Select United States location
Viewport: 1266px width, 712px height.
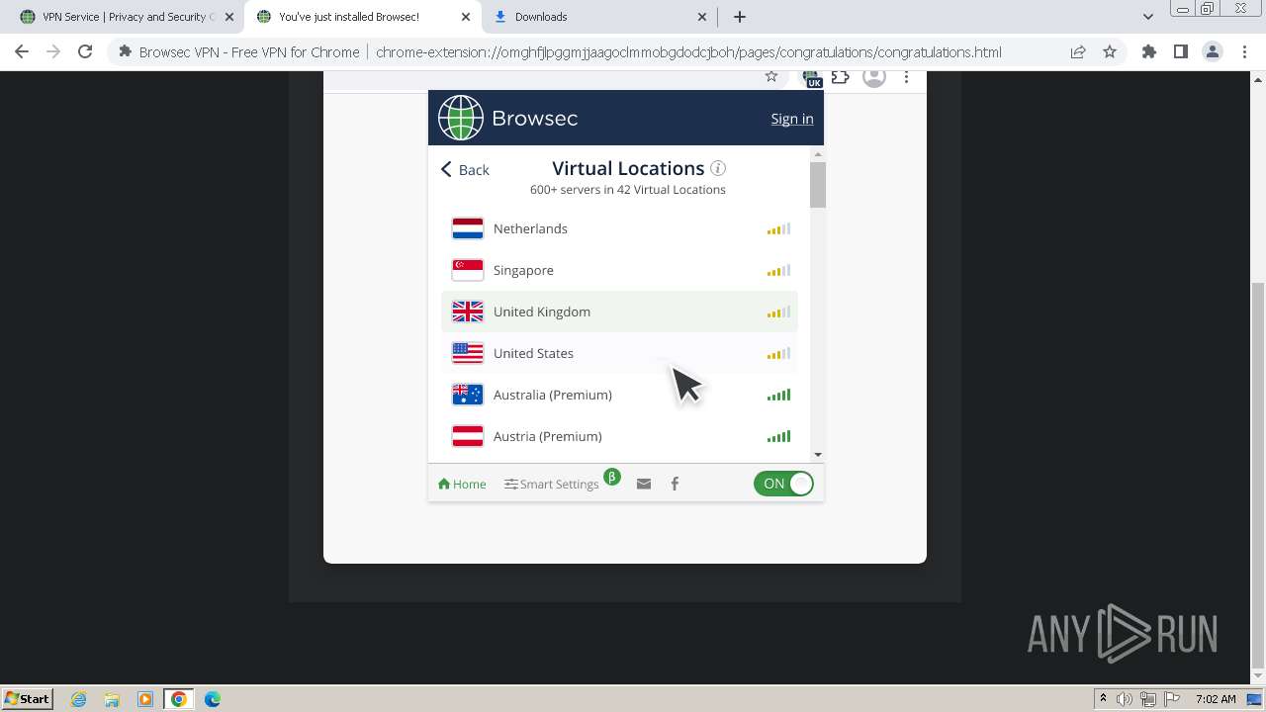(619, 353)
